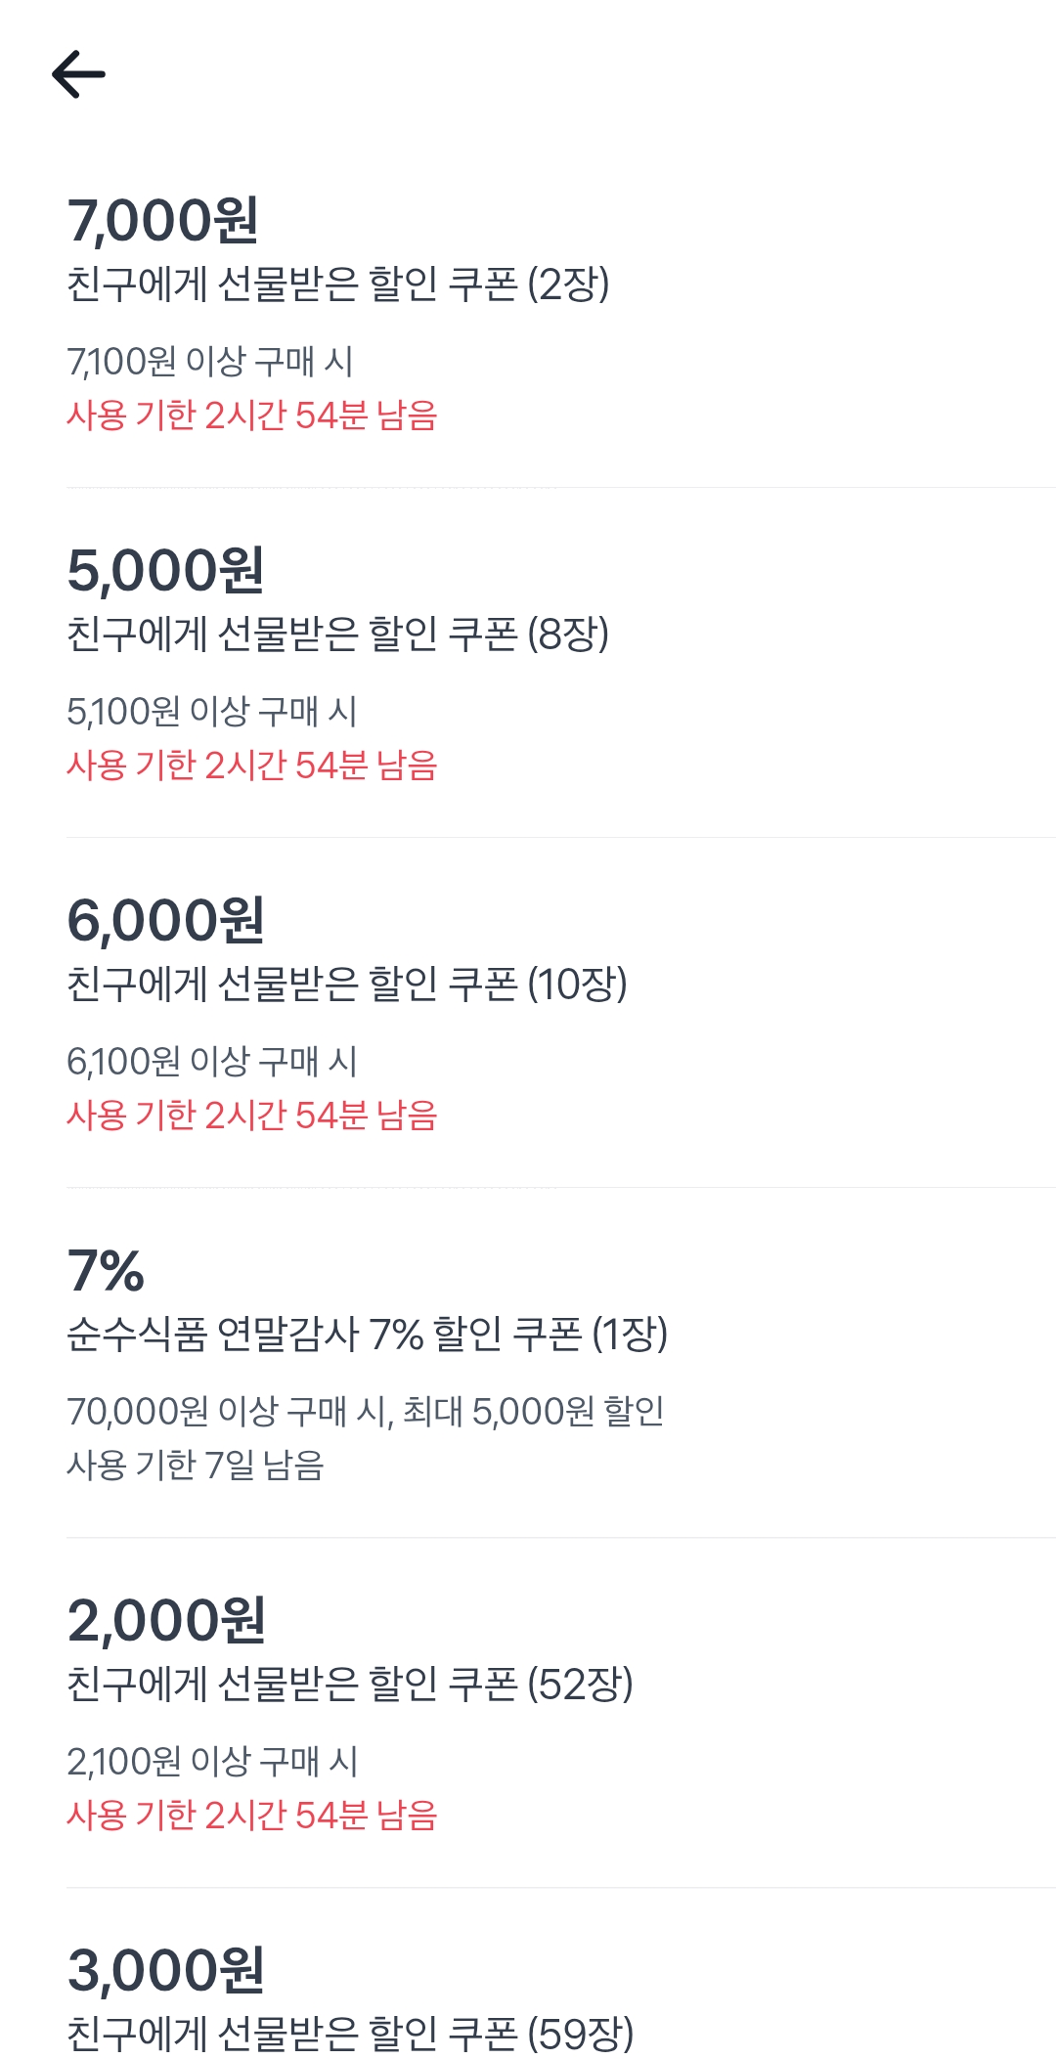
Task: Open the gifted coupon with 52장
Action: pos(349,1685)
